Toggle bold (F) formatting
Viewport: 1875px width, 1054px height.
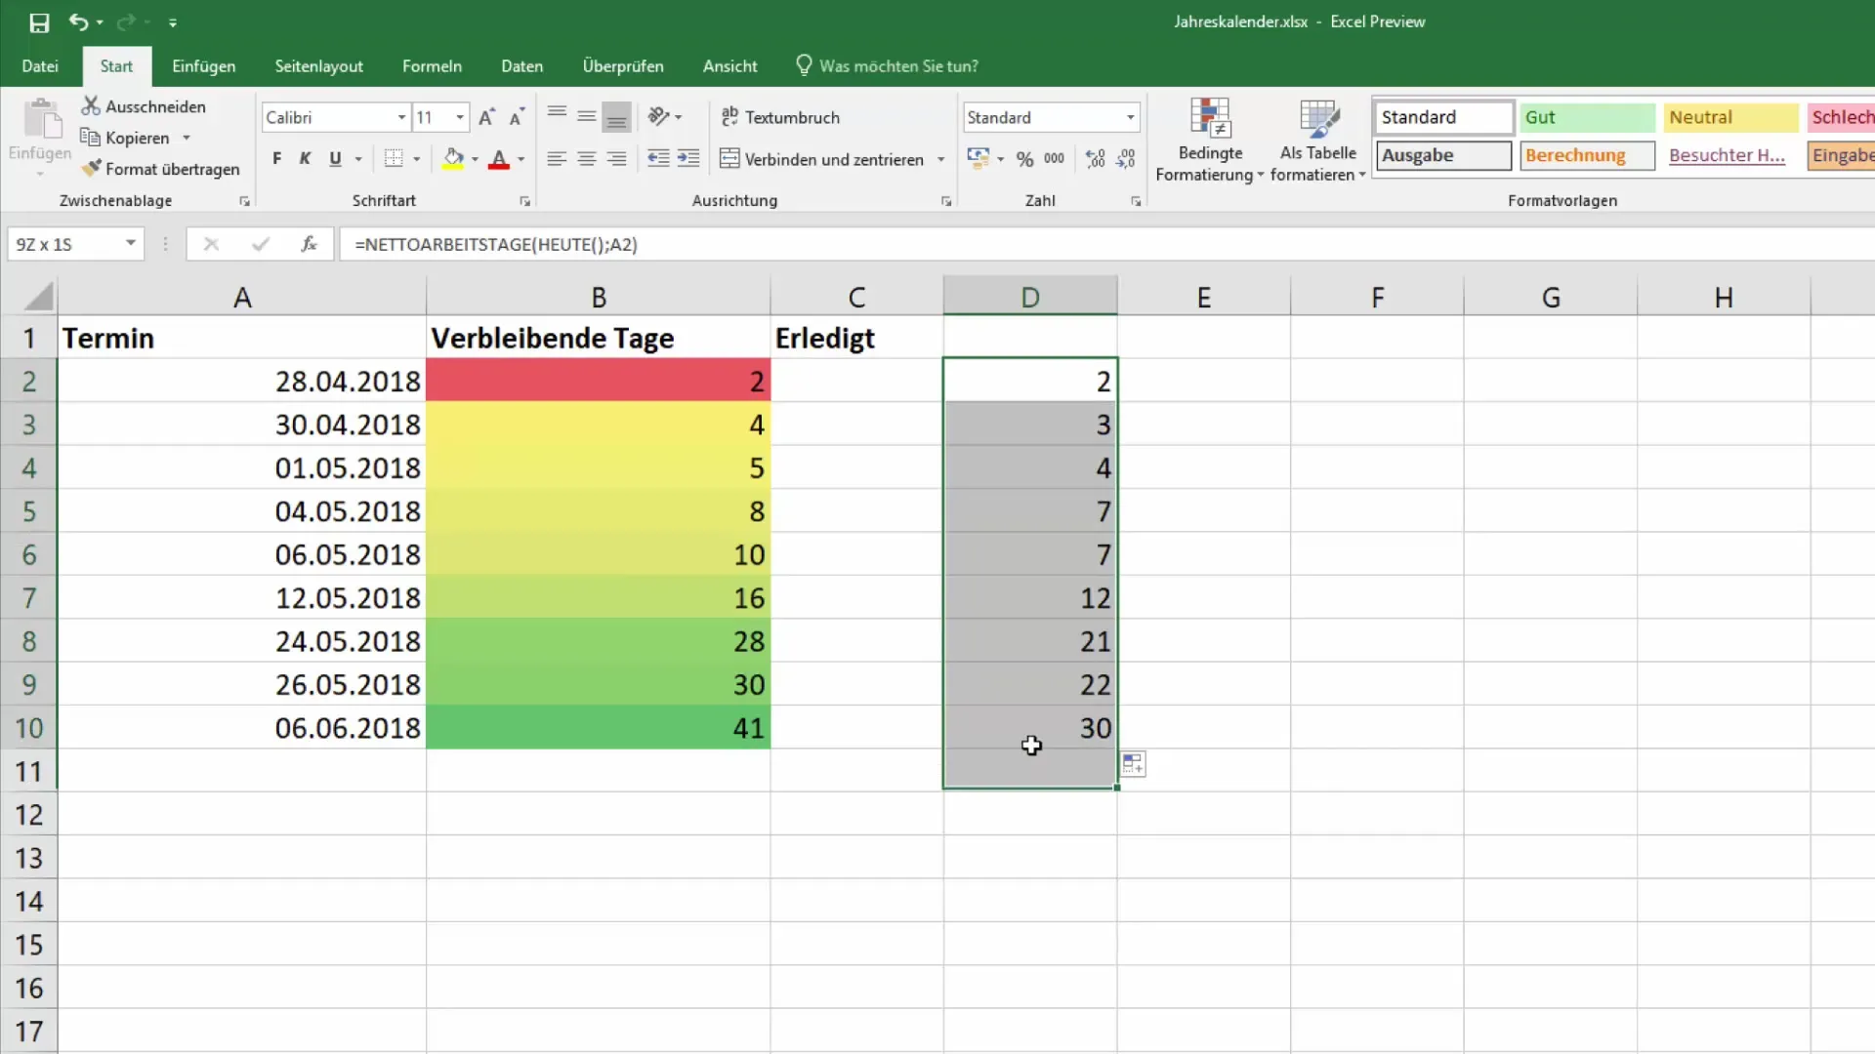277,158
